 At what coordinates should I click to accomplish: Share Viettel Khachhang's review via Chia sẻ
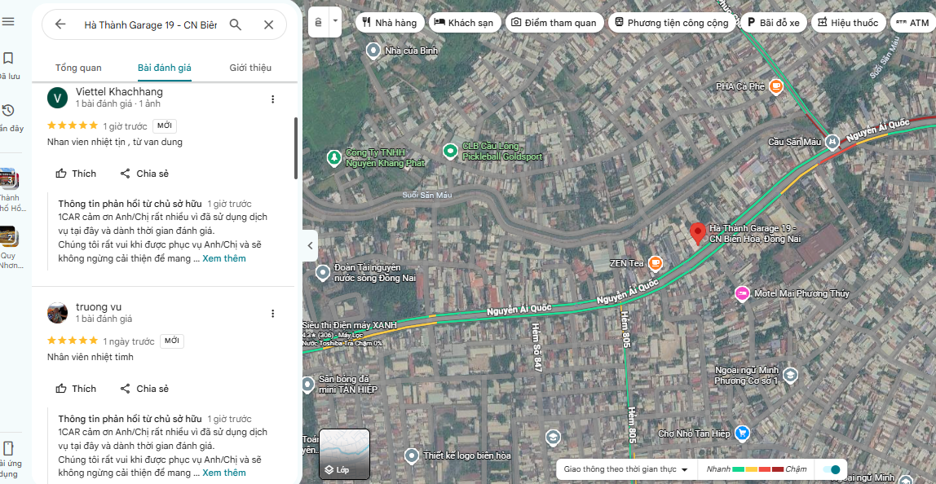click(x=144, y=174)
